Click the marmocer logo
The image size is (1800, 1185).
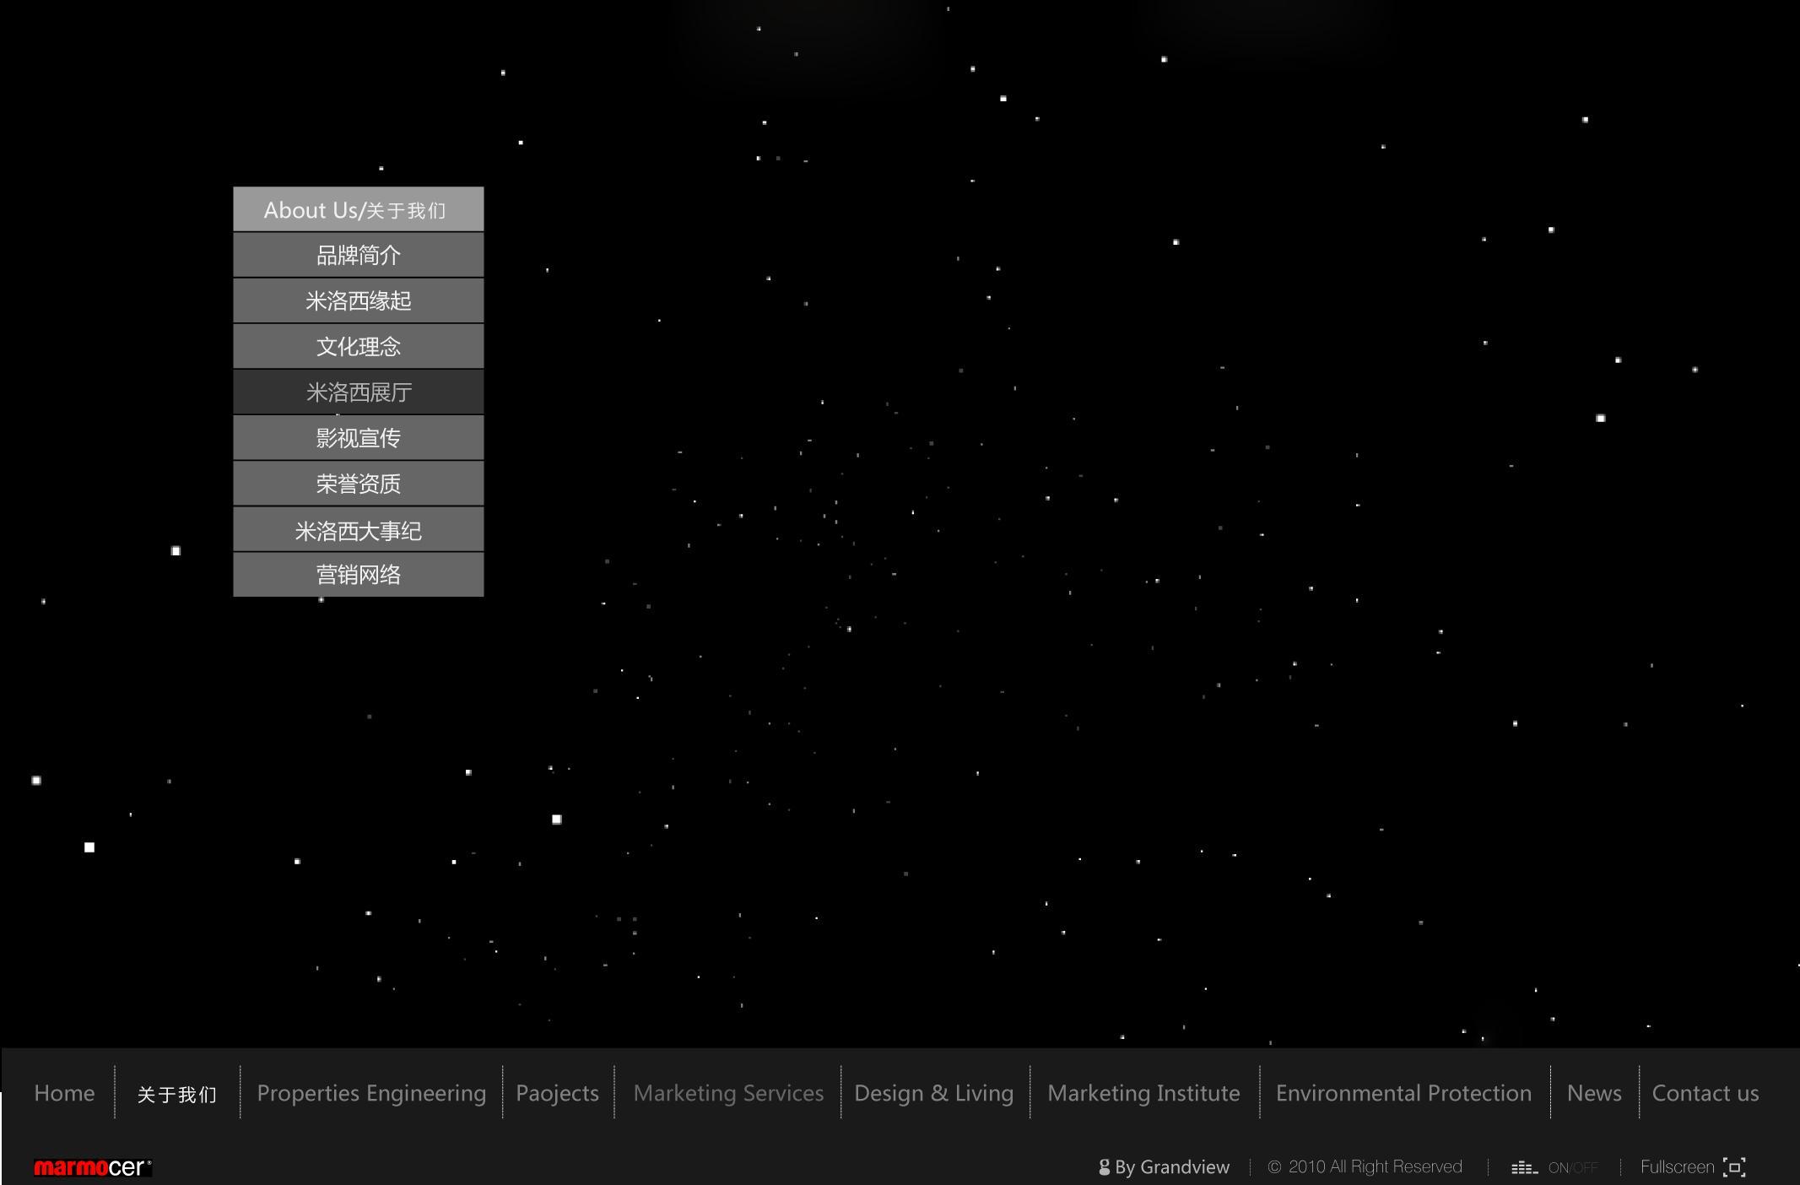[92, 1167]
